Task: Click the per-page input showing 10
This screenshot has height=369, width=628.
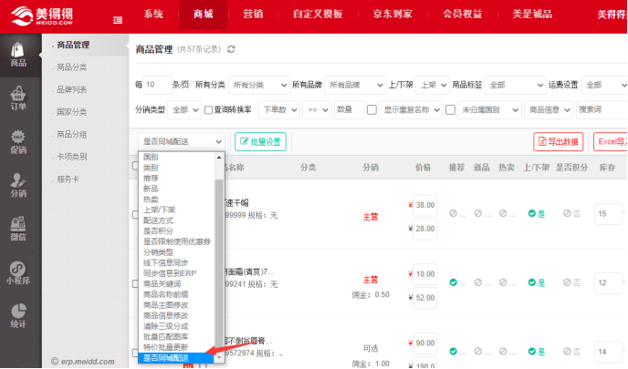Action: [x=157, y=85]
